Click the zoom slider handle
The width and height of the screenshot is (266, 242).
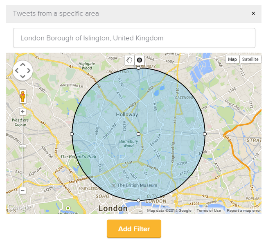23,146
